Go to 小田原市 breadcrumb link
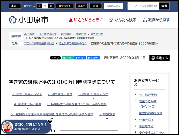This screenshot has height=135, width=179. [x=29, y=34]
